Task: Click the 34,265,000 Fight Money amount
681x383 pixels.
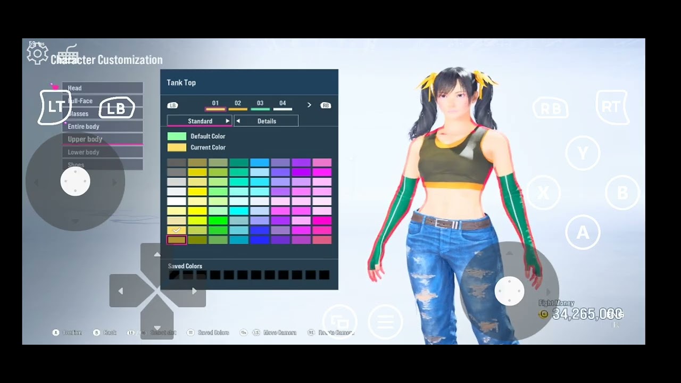Action: pyautogui.click(x=587, y=314)
